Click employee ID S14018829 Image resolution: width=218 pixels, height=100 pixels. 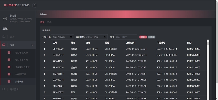(x=58, y=49)
